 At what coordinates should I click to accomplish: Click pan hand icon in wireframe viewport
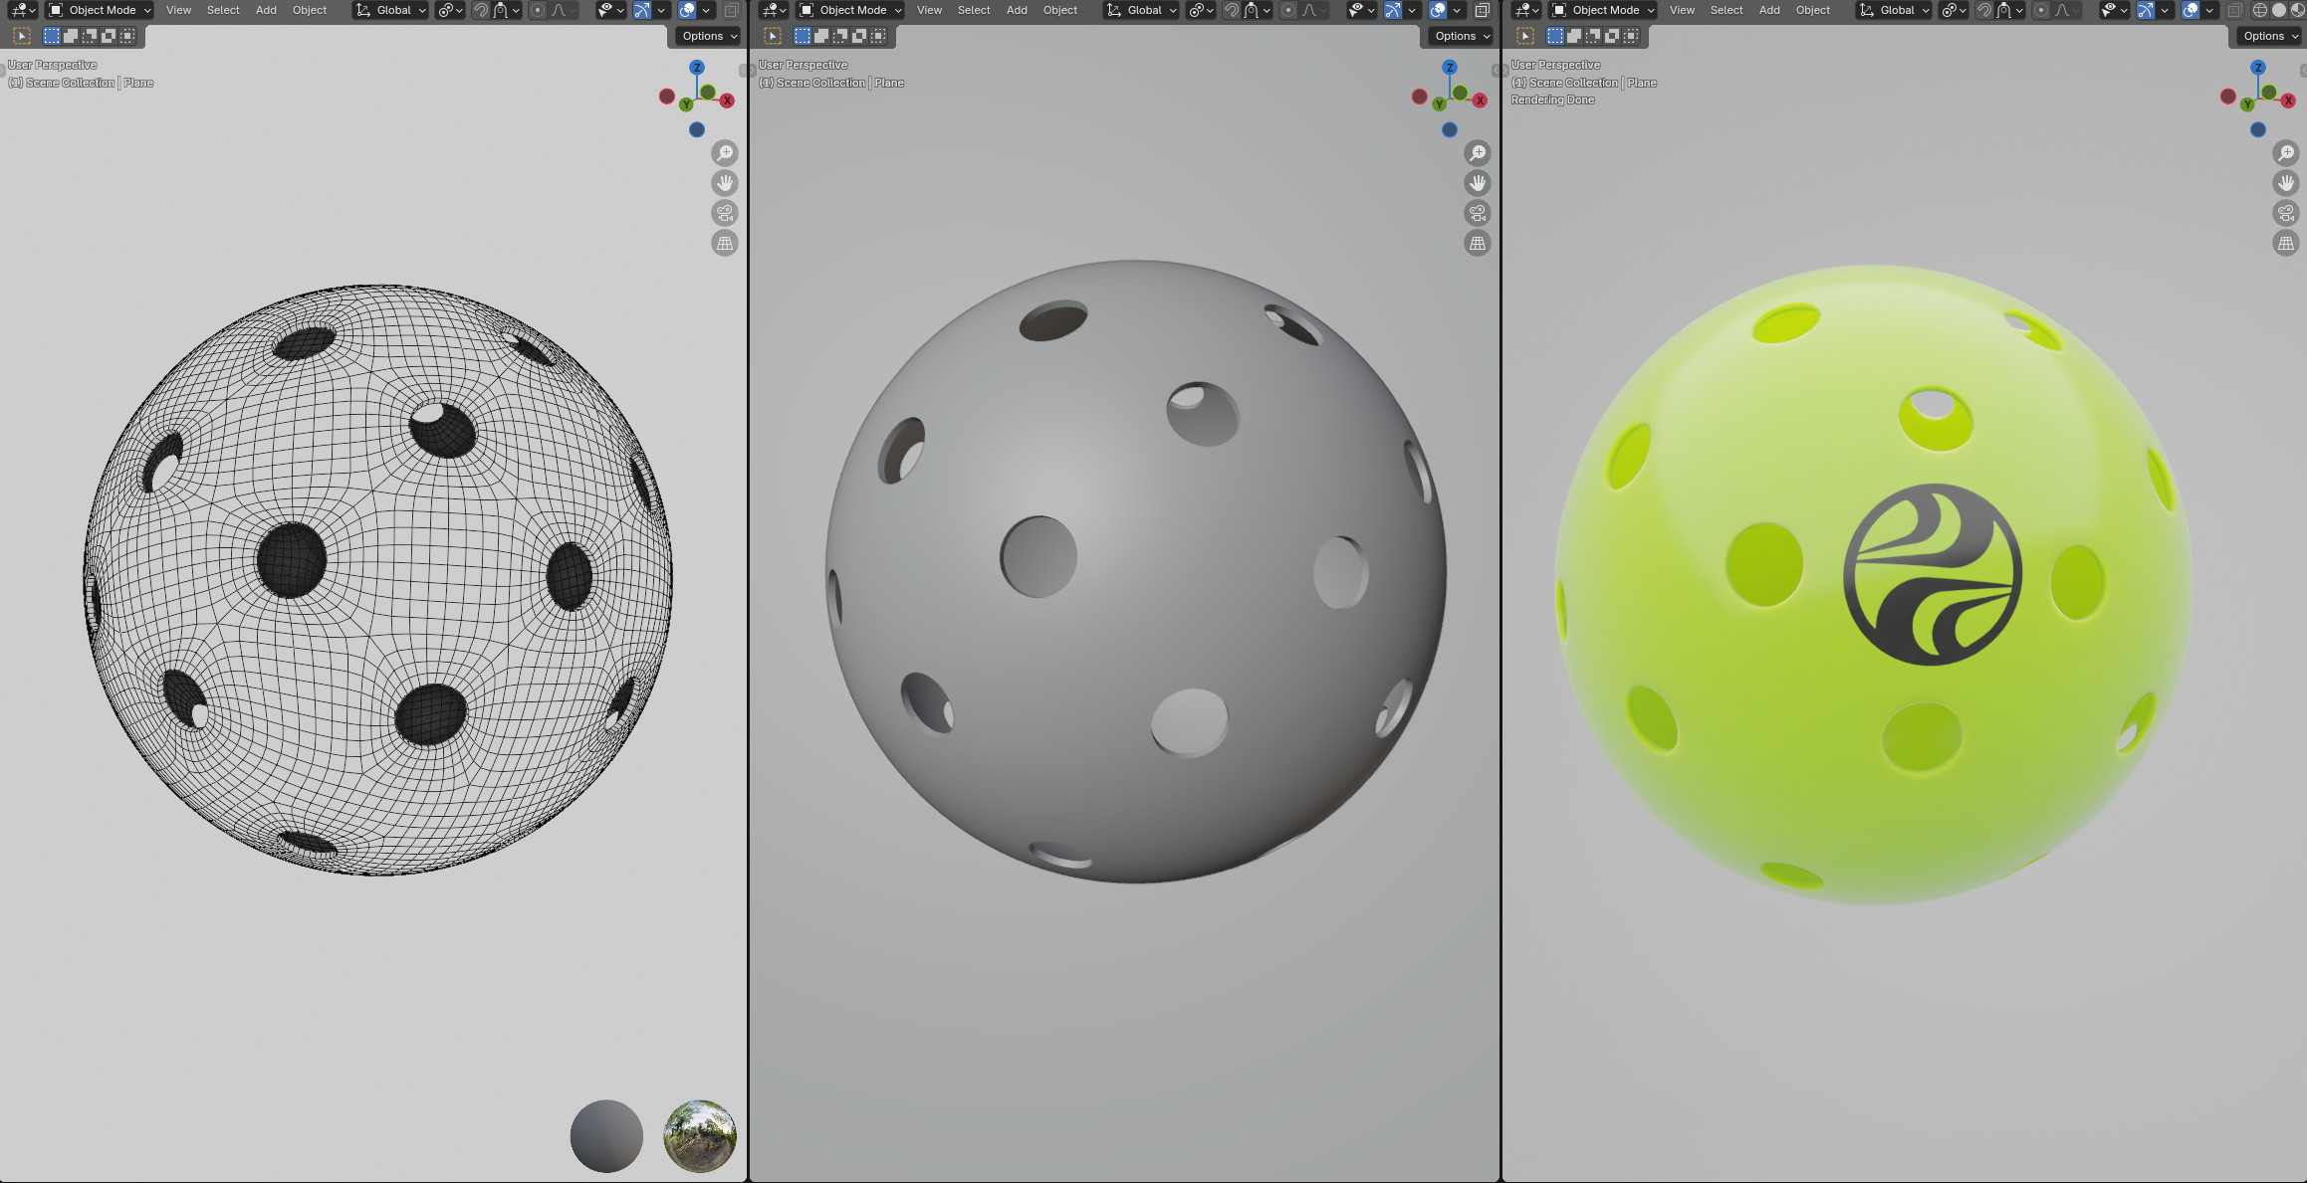(725, 183)
